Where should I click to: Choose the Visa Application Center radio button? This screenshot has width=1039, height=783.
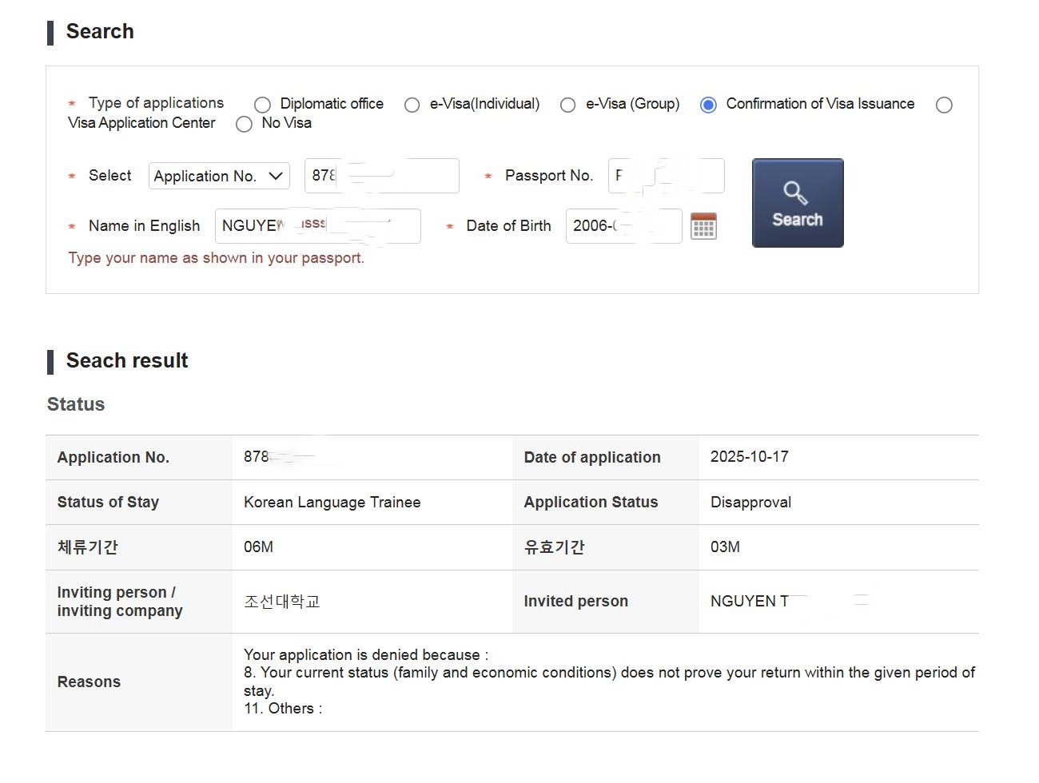click(x=944, y=105)
